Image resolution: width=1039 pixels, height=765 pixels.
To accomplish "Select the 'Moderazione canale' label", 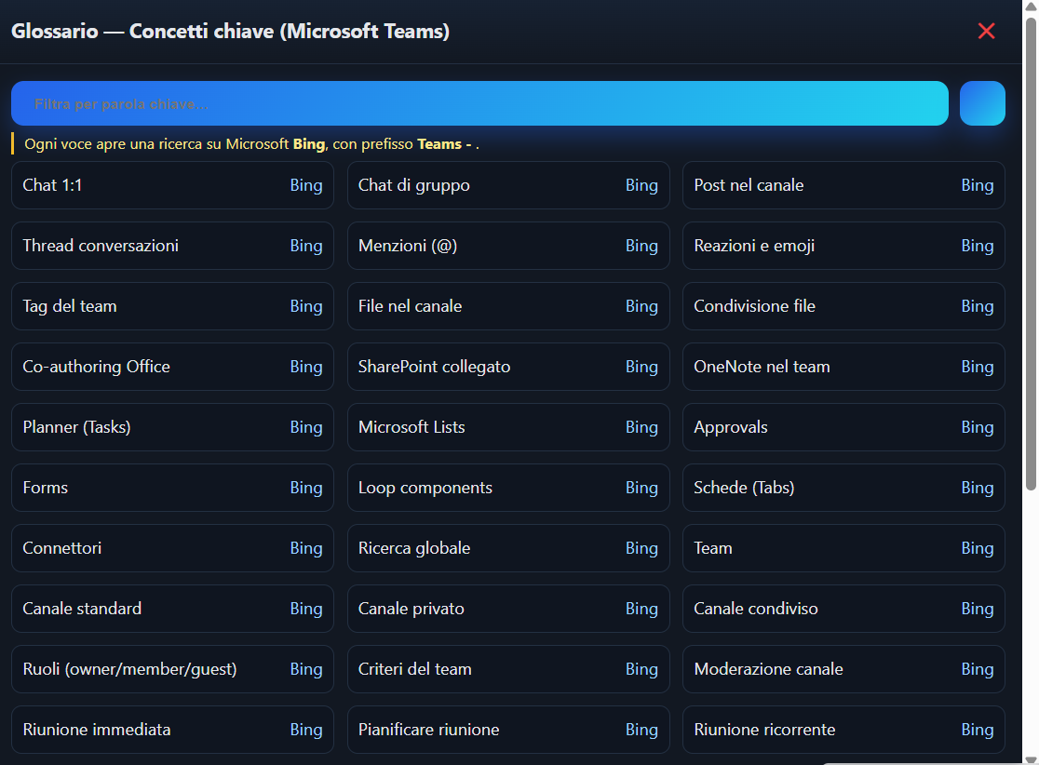I will click(x=769, y=669).
